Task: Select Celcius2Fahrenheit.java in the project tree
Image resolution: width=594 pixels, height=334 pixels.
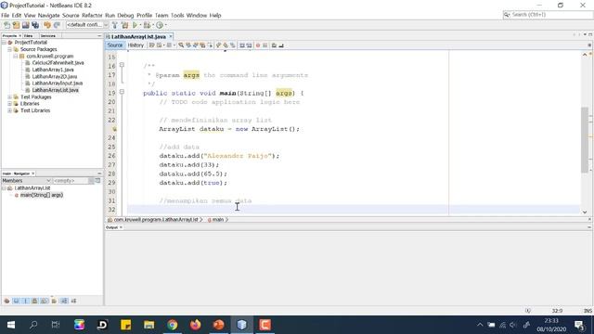Action: coord(58,63)
